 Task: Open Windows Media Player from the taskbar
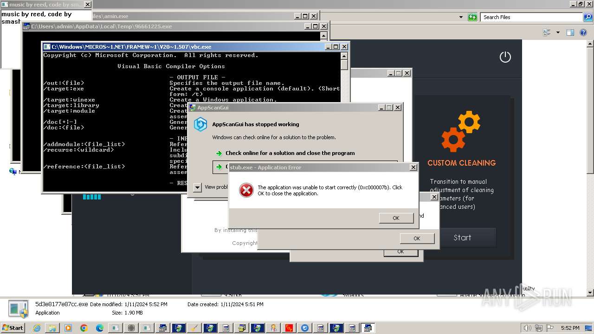click(x=68, y=328)
